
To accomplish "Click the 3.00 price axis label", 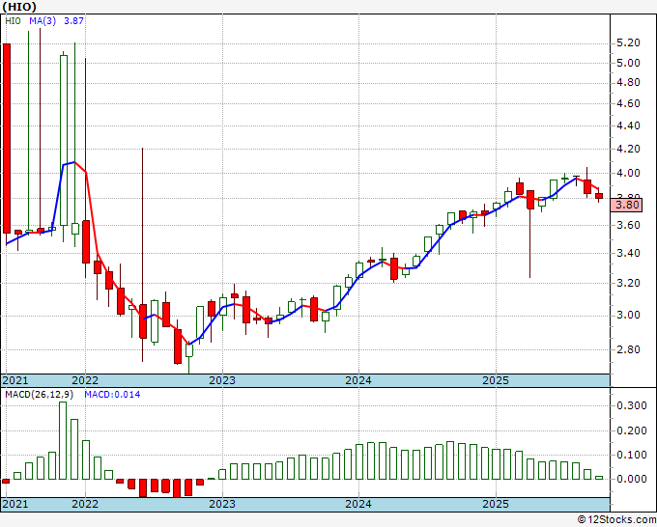I will coord(628,315).
